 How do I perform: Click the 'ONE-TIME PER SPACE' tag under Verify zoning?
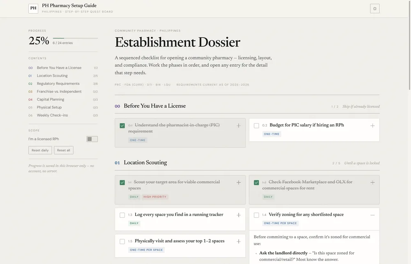click(x=280, y=223)
